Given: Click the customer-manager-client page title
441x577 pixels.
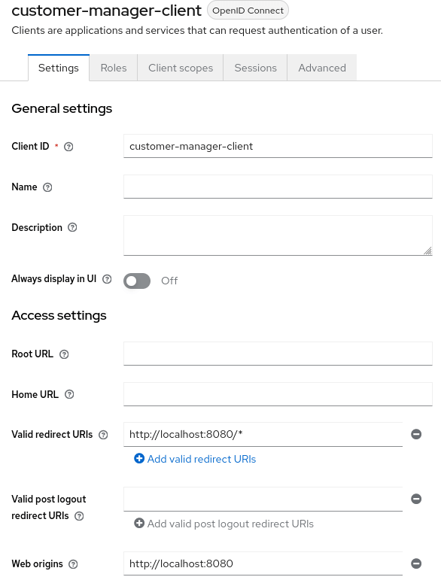Looking at the screenshot, I should (106, 11).
